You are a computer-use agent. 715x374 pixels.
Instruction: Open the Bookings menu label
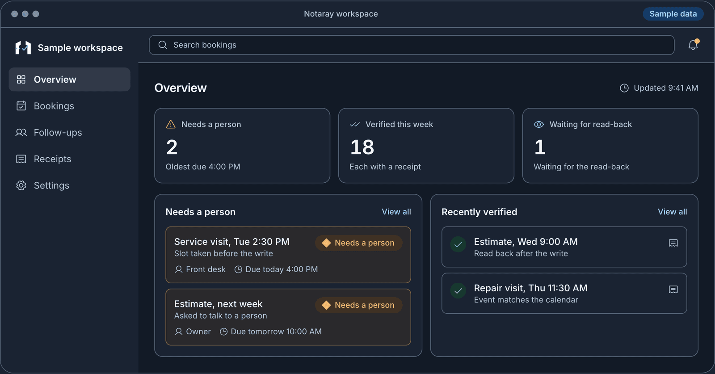[x=54, y=106]
